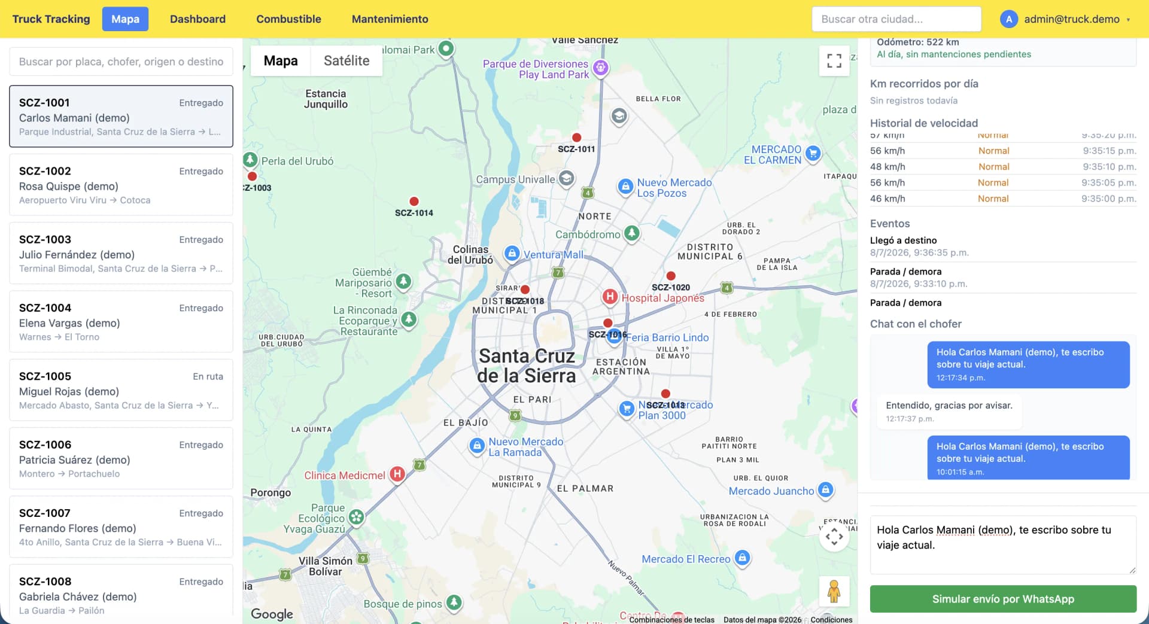Image resolution: width=1149 pixels, height=624 pixels.
Task: Click Parque Ecológico Yvaga Guazú pin
Action: (x=357, y=517)
